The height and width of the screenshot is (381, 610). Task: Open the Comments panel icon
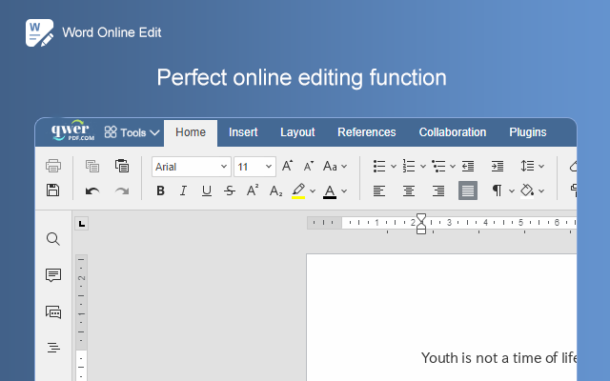tap(53, 275)
